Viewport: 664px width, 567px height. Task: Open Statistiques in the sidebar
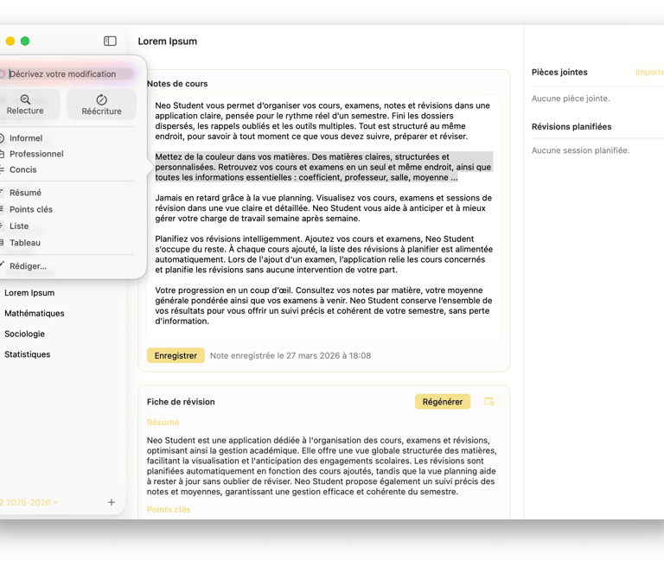coord(27,354)
